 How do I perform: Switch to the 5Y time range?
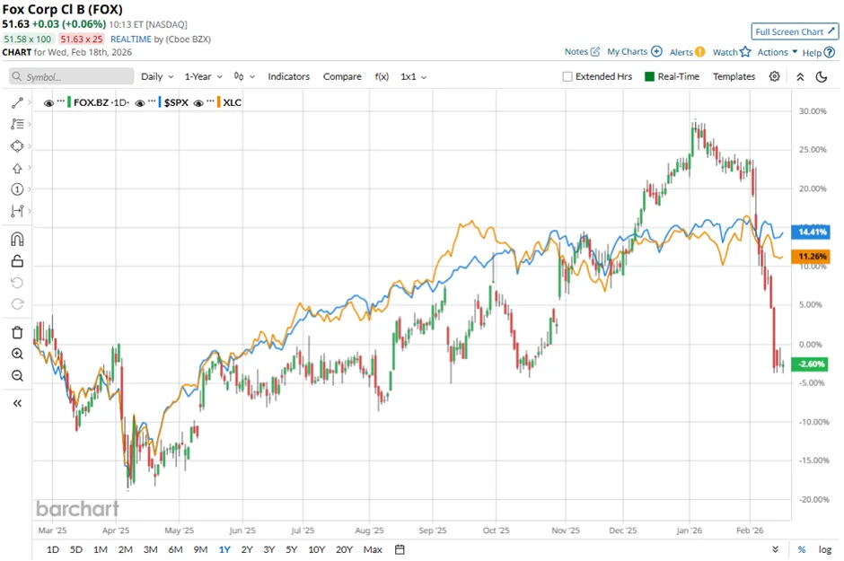tap(292, 549)
